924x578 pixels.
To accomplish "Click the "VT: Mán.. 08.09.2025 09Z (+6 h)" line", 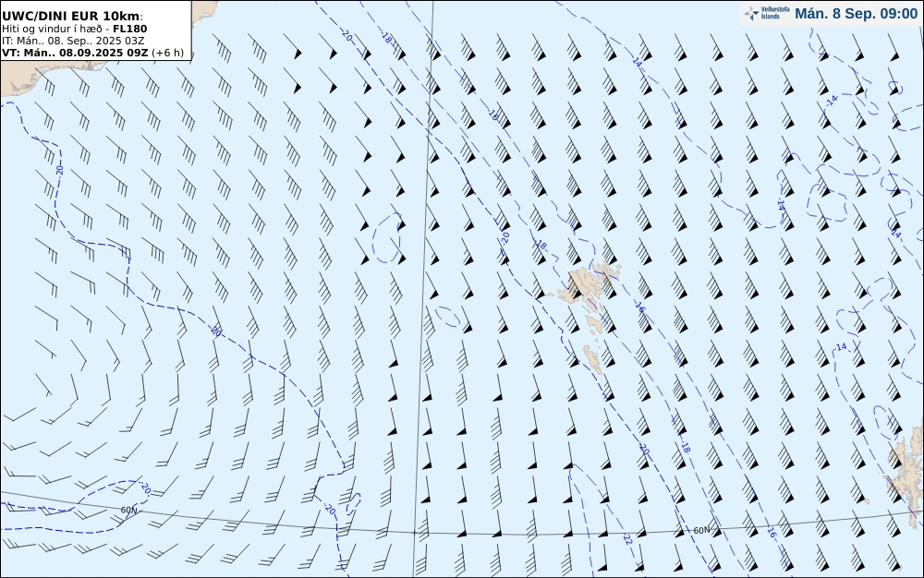I will coord(92,53).
